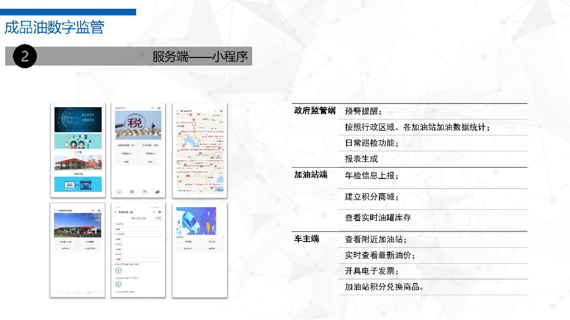Click the red outlined button on the inspection form
Image resolution: width=570 pixels, height=320 pixels.
click(158, 219)
